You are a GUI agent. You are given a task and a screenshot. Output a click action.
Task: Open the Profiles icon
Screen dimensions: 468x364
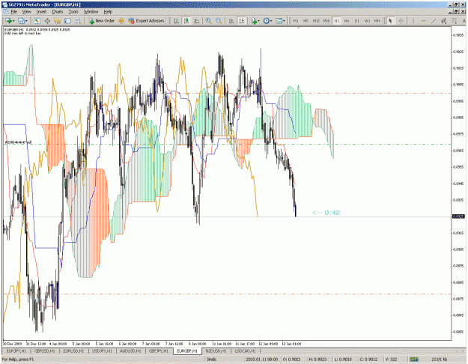(21, 21)
